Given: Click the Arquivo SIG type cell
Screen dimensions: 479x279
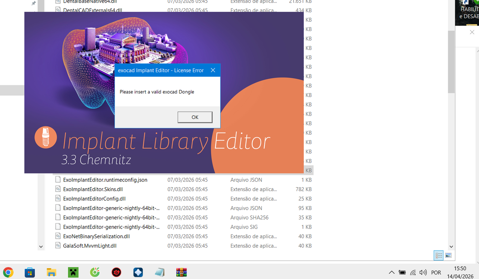Looking at the screenshot, I should tap(244, 227).
